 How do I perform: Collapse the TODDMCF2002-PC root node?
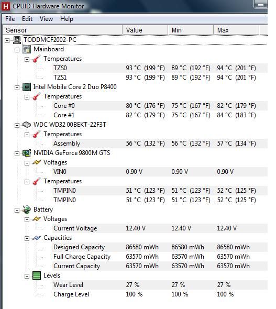click(7, 41)
